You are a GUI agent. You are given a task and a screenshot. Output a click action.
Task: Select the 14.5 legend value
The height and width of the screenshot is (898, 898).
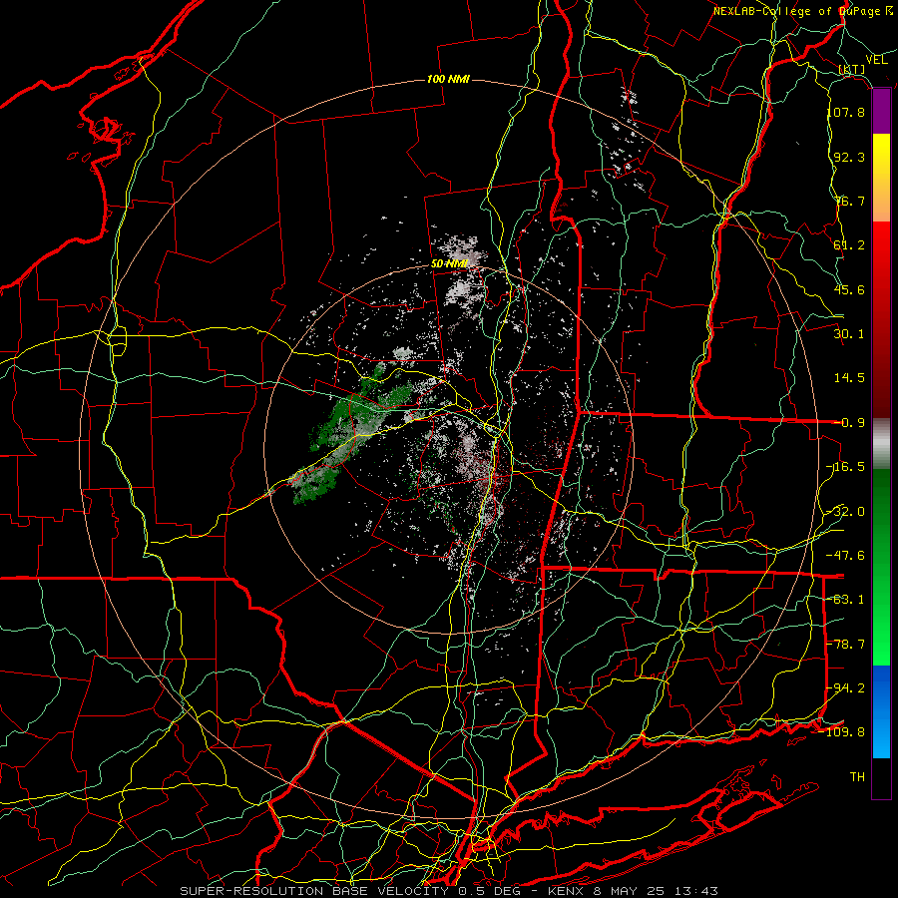click(849, 378)
